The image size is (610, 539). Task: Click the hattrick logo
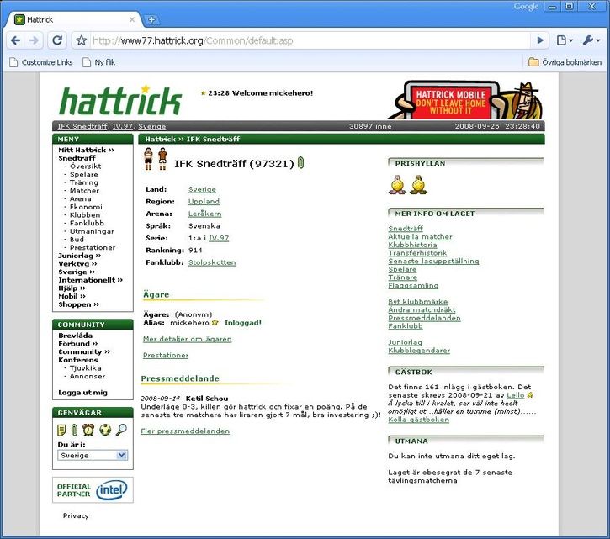(x=120, y=100)
